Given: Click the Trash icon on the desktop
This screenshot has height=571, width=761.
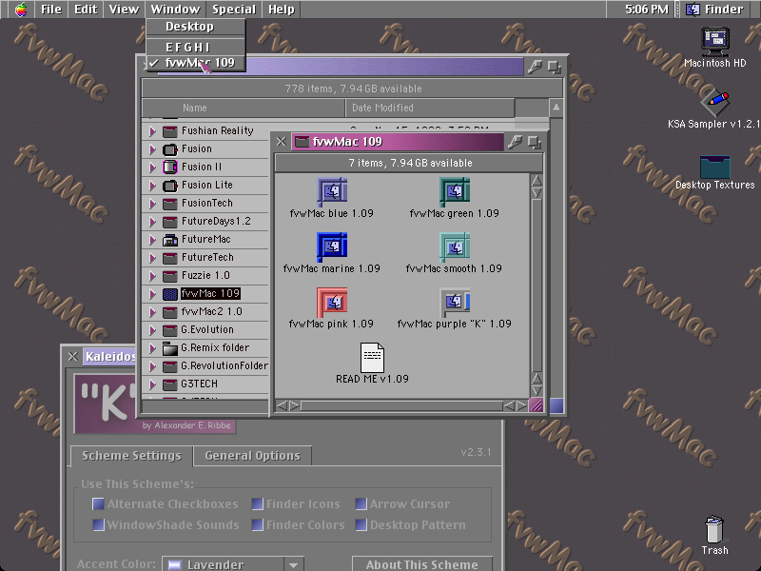Looking at the screenshot, I should [x=714, y=529].
